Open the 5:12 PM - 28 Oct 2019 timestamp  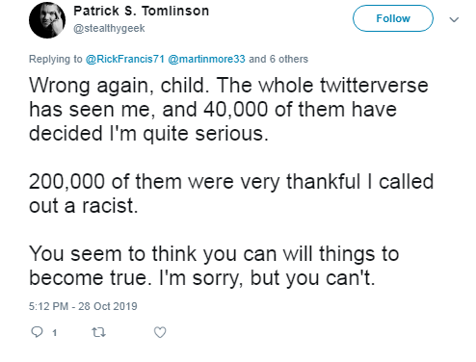point(83,306)
